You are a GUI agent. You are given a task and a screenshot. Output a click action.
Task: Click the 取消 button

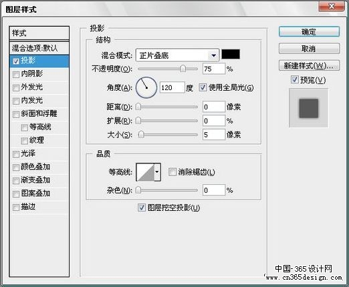309,49
